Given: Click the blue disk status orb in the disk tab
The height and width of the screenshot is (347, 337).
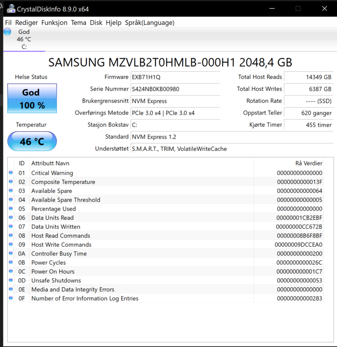Looking at the screenshot, I should point(7,32).
